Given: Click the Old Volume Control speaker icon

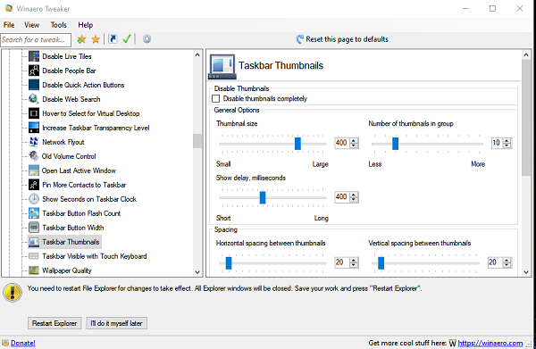Looking at the screenshot, I should (34, 156).
